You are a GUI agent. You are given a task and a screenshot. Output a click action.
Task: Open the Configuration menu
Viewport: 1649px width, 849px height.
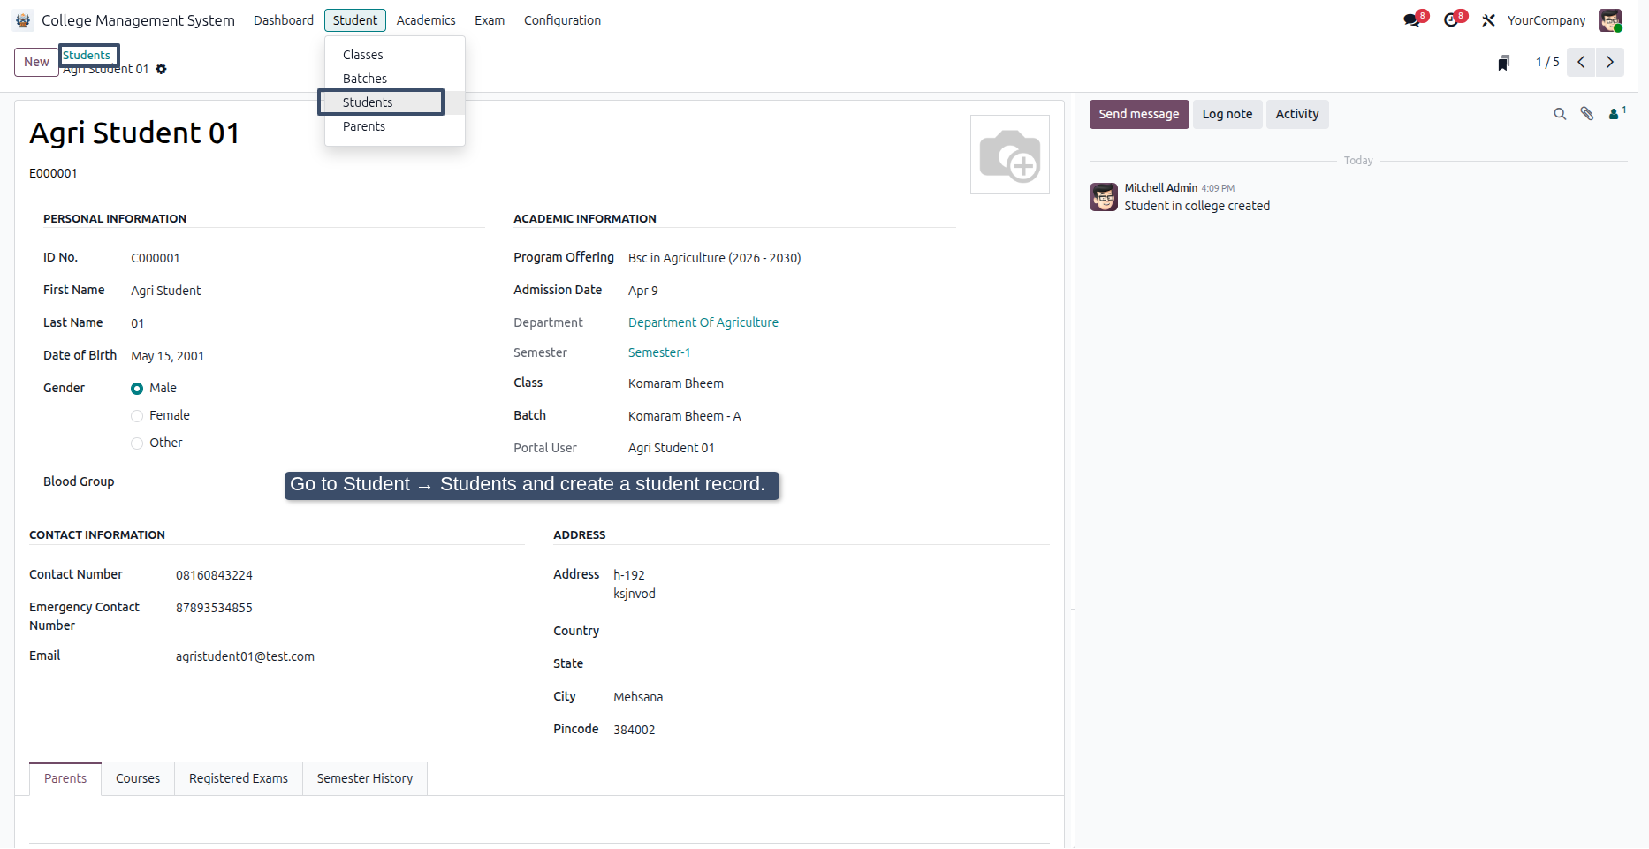click(x=562, y=20)
